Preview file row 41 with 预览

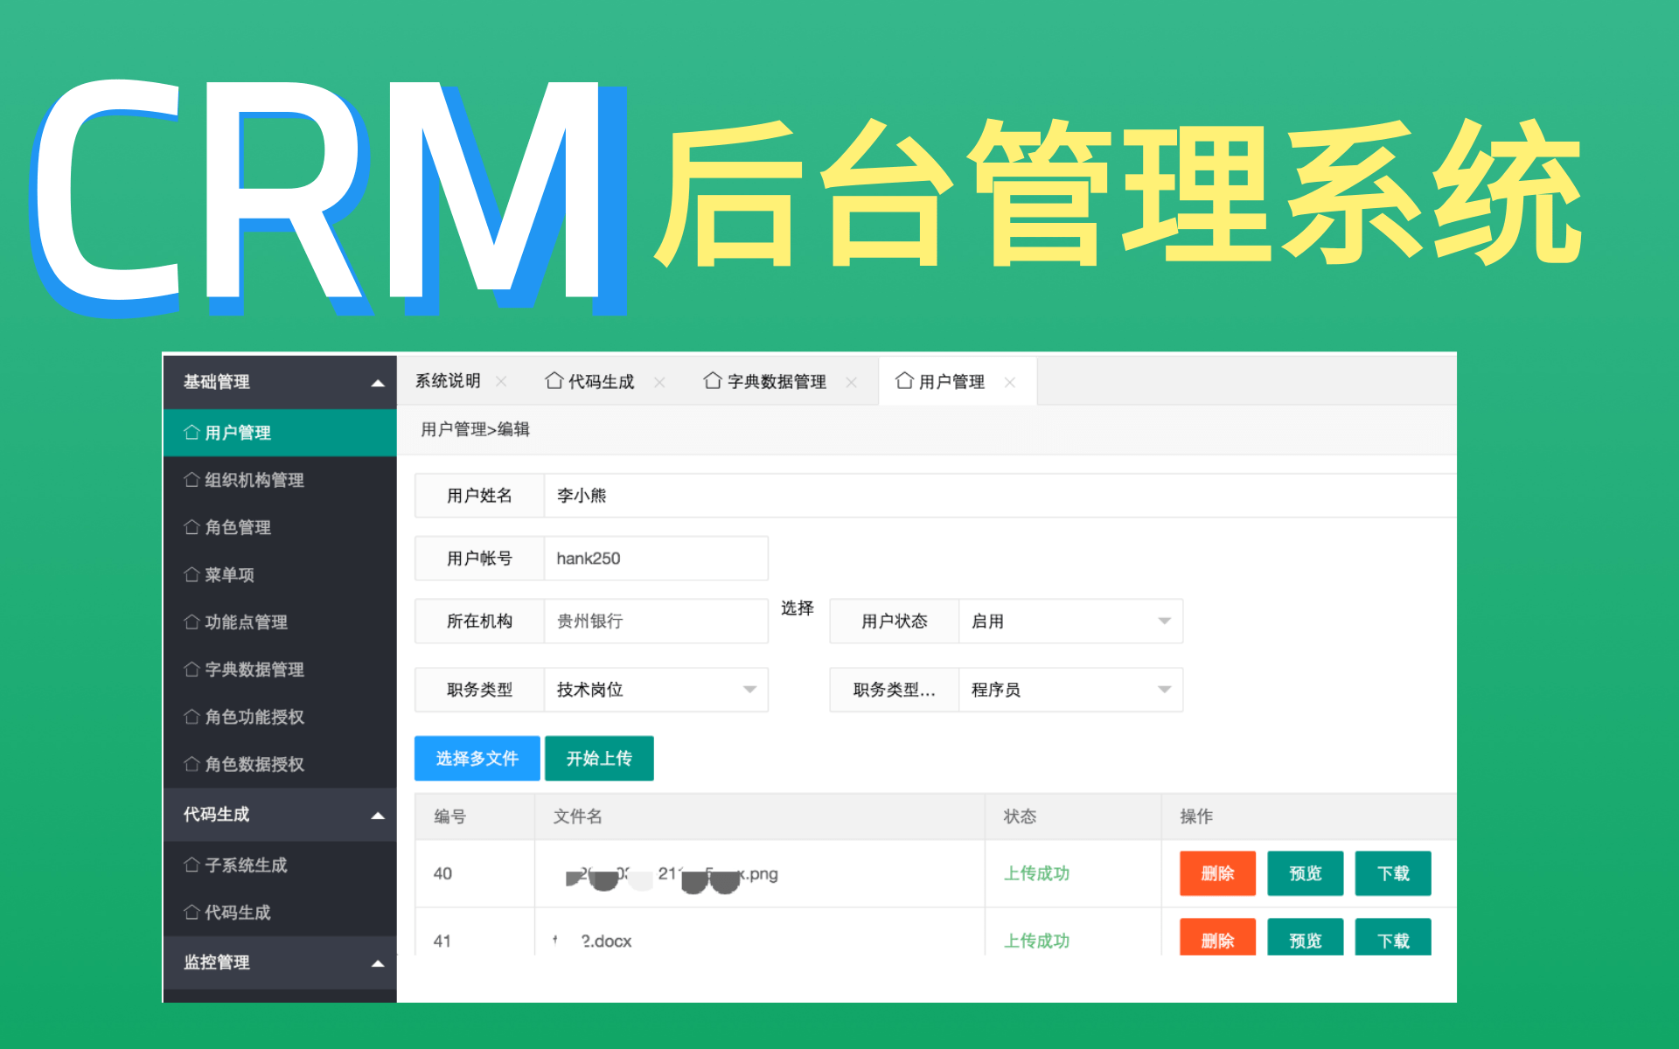click(x=1305, y=937)
